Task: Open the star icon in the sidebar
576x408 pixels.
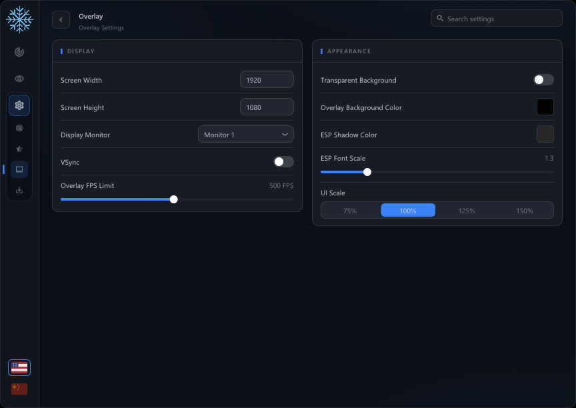Action: [x=19, y=149]
